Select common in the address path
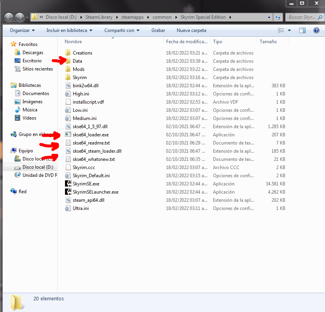The width and height of the screenshot is (325, 312). pos(162,17)
